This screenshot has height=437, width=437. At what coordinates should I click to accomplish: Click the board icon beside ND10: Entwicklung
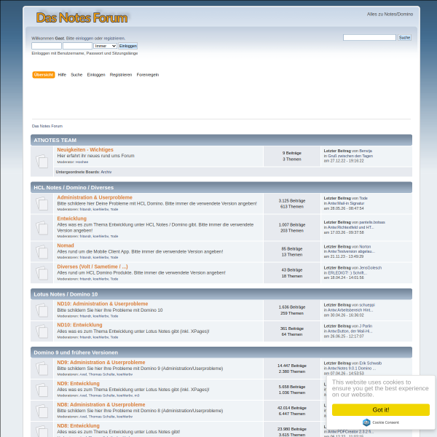[42, 331]
